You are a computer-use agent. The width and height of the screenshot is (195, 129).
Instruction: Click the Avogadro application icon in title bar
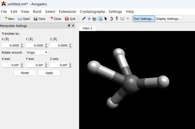[4, 4]
